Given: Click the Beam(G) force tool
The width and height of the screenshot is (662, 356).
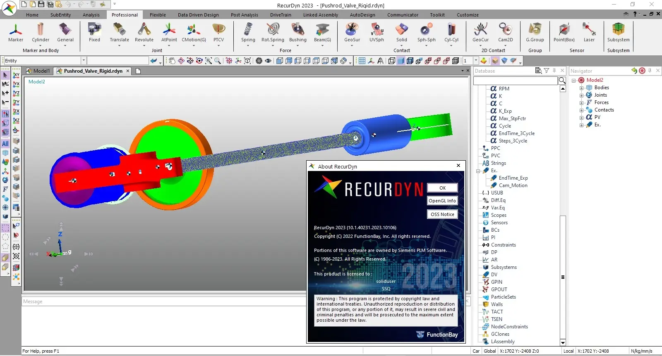Looking at the screenshot, I should click(322, 32).
